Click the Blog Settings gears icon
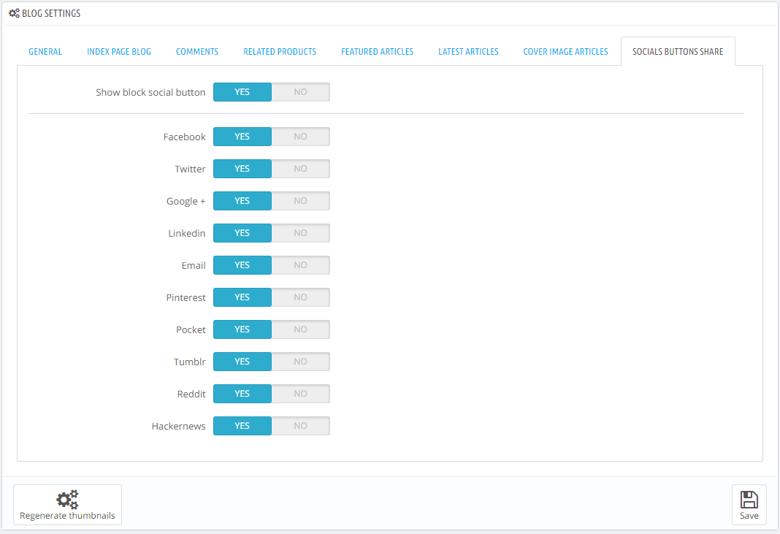This screenshot has height=534, width=780. click(x=15, y=13)
